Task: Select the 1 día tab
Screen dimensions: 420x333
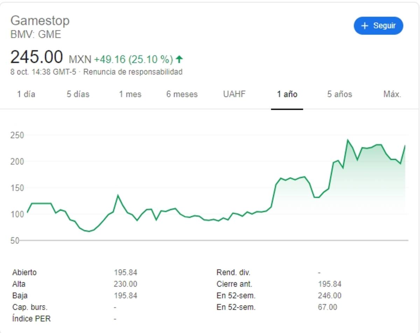Action: (26, 94)
